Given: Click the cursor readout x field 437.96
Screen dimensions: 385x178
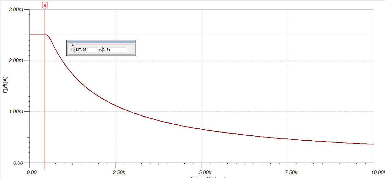Looking at the screenshot, I should coord(86,50).
